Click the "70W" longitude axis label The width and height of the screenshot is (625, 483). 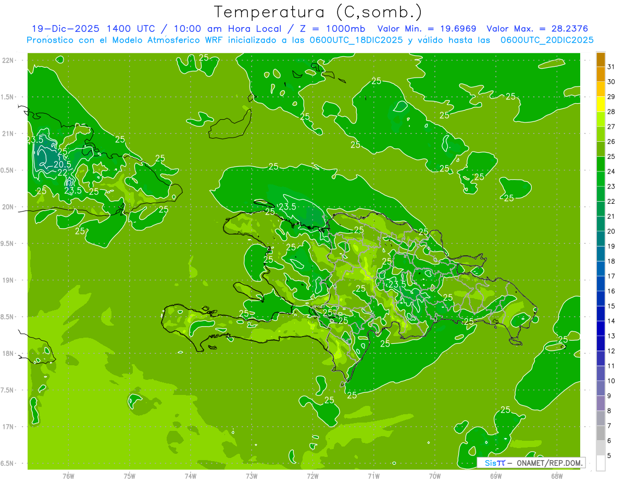tap(435, 476)
